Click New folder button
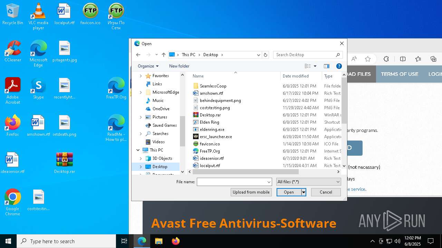This screenshot has width=442, height=248. tap(179, 66)
